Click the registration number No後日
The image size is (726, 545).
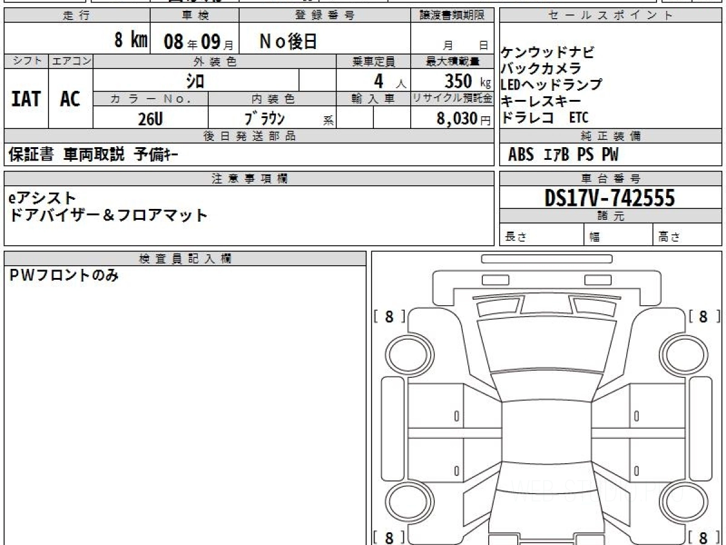[288, 41]
